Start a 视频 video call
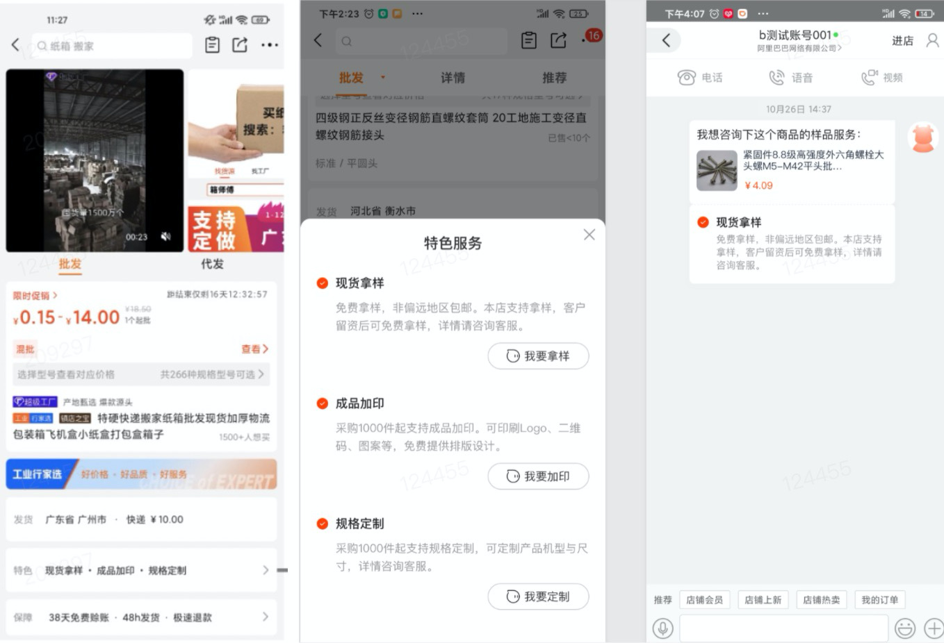The height and width of the screenshot is (643, 944). tap(881, 78)
